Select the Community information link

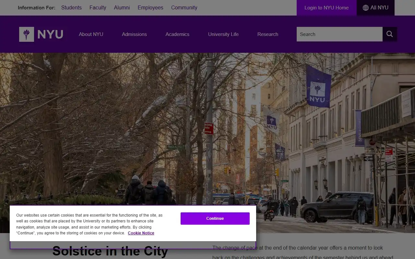click(184, 8)
